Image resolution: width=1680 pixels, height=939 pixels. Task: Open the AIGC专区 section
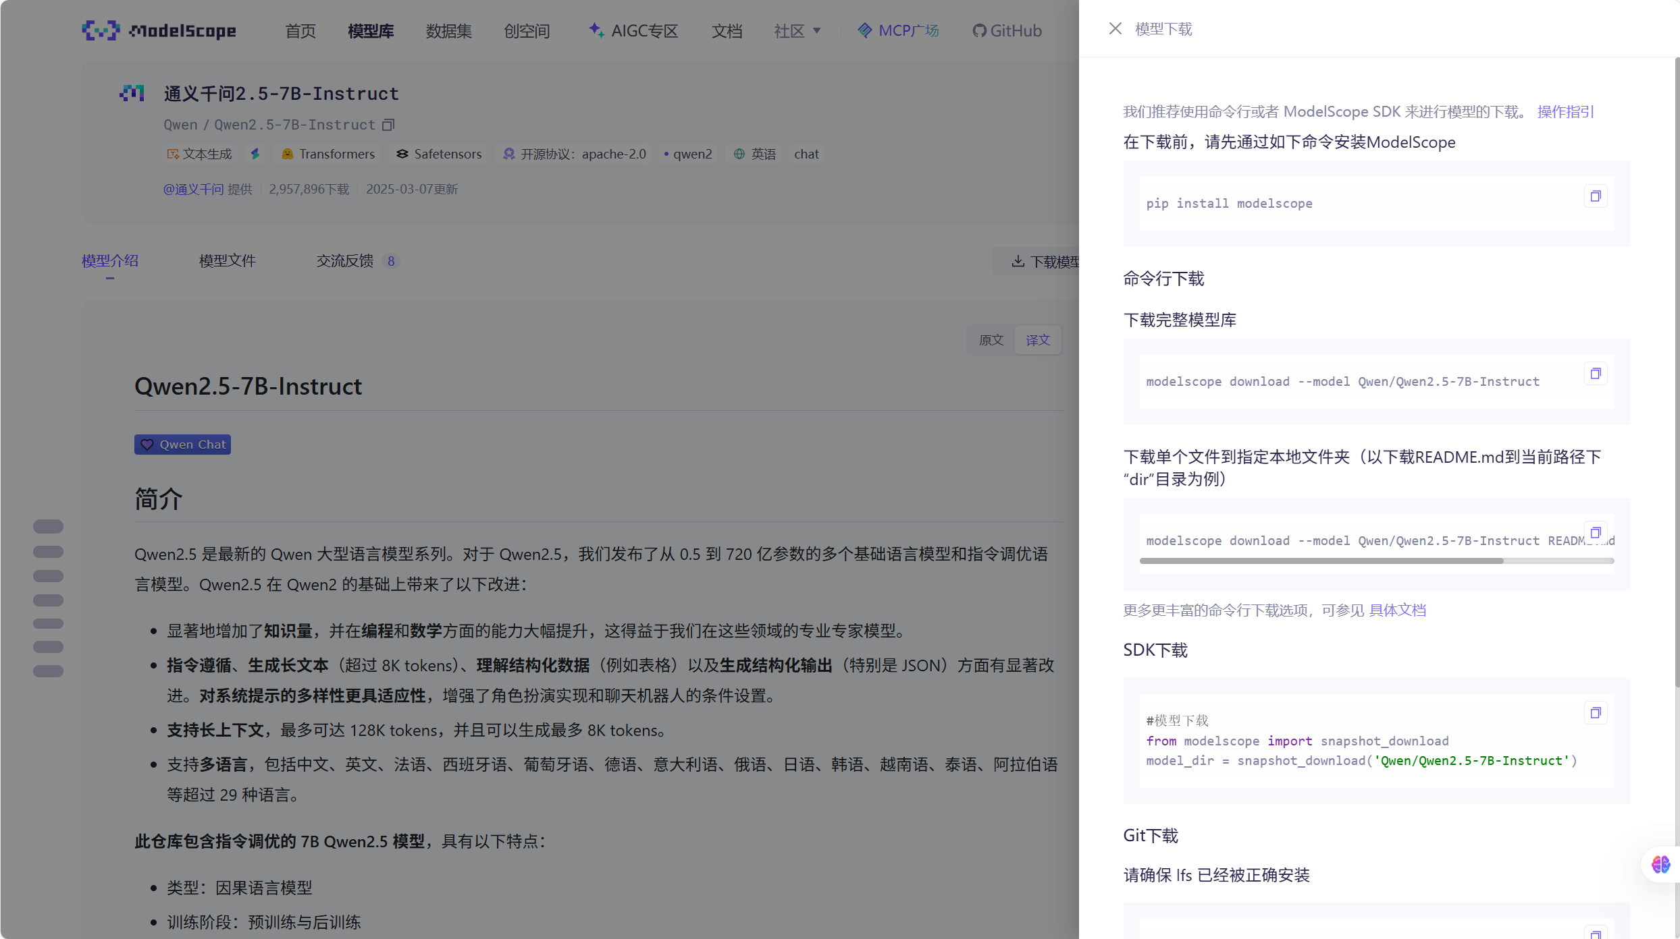point(633,30)
